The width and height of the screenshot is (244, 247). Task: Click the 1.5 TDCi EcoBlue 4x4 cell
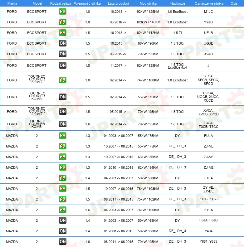pos(177,66)
